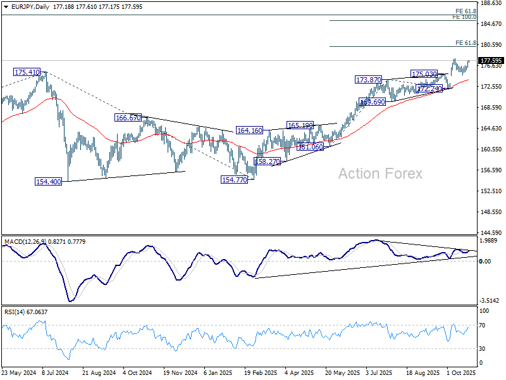Click the 165.190 price label

(x=300, y=125)
